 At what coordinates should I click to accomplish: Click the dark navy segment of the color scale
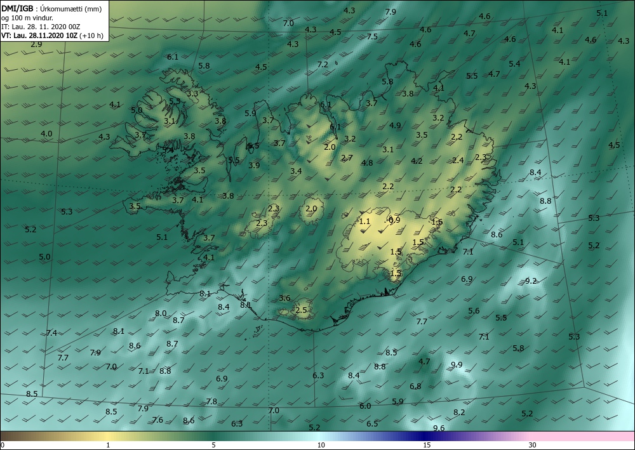point(423,436)
